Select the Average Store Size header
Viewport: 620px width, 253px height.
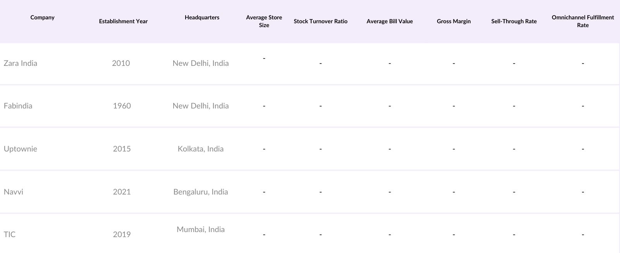[x=264, y=21]
